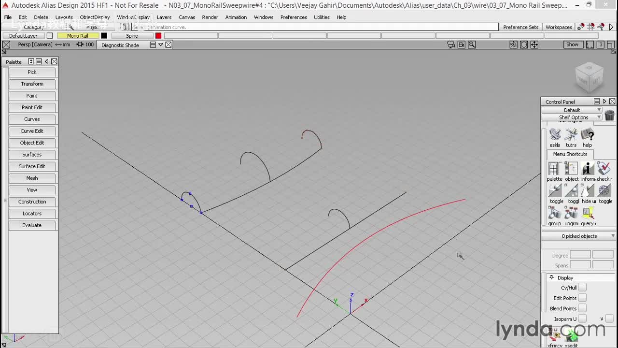The height and width of the screenshot is (348, 618).
Task: Toggle the Cv/Hull display checkbox
Action: (582, 288)
